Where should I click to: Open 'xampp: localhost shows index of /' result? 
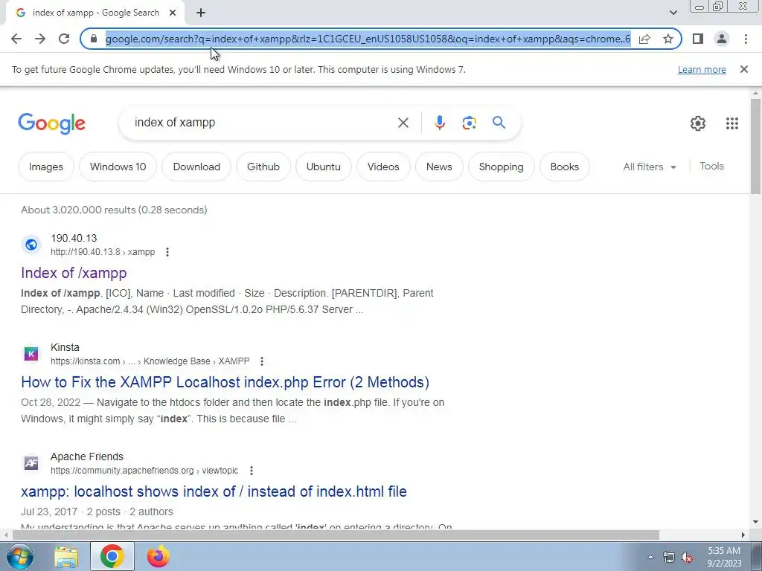[214, 491]
